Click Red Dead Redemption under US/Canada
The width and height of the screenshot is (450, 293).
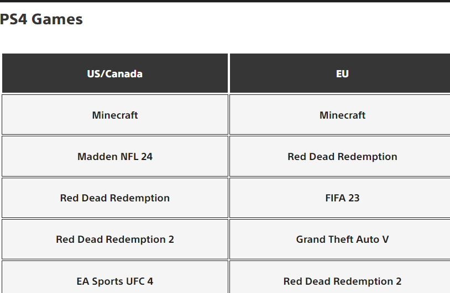(115, 198)
